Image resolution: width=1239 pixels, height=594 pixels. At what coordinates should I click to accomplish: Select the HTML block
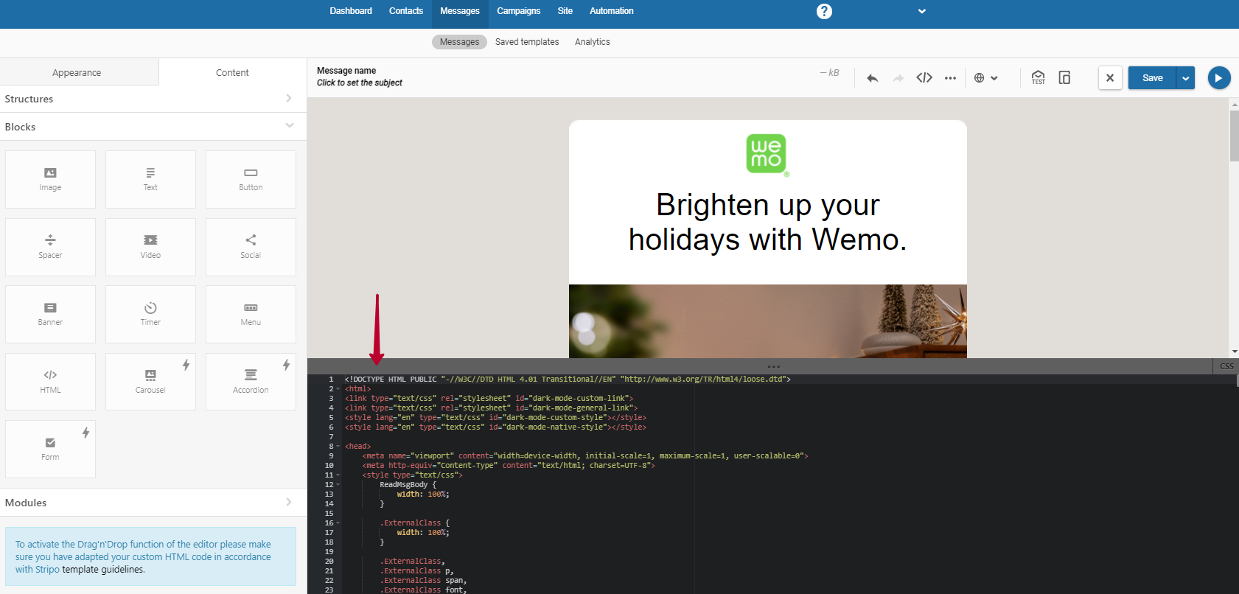coord(50,382)
